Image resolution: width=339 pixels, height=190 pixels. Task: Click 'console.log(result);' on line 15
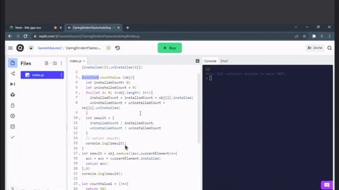click(x=106, y=143)
